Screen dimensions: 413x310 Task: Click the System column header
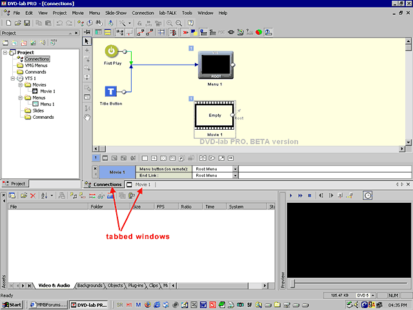(247, 207)
